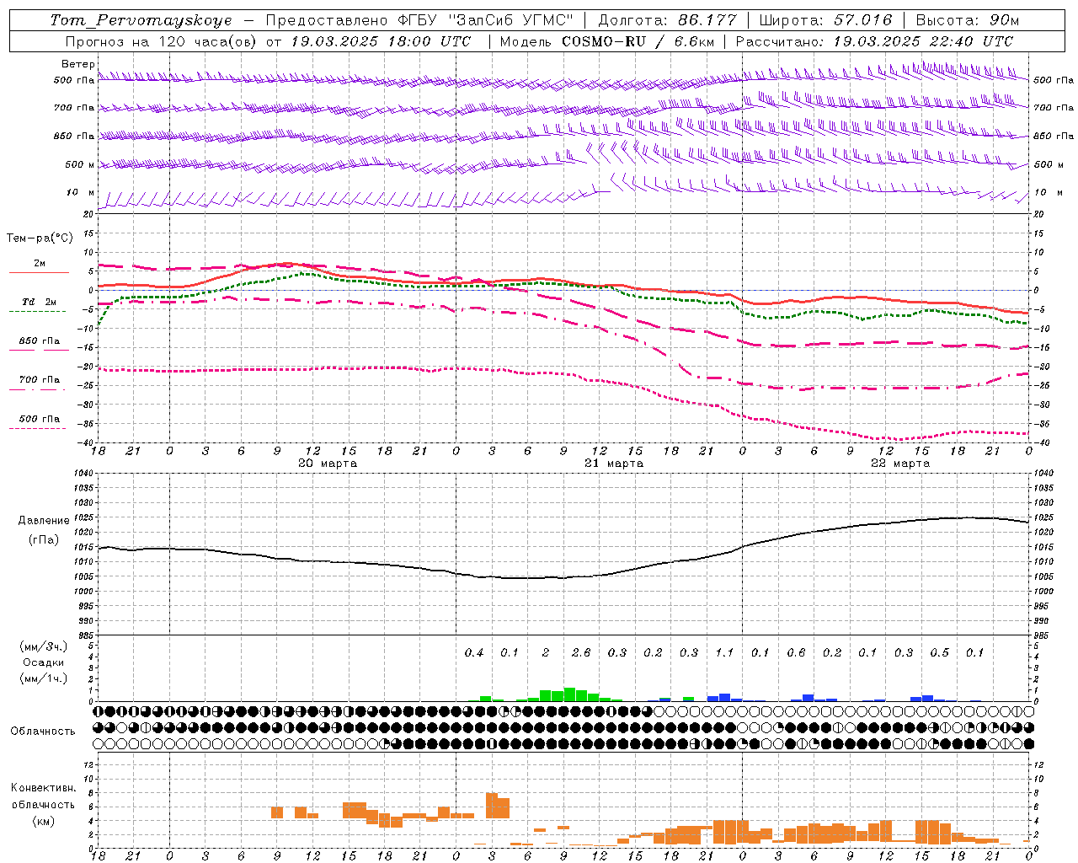Click the '22 марта' date label
This screenshot has height=863, width=1078.
pos(900,464)
